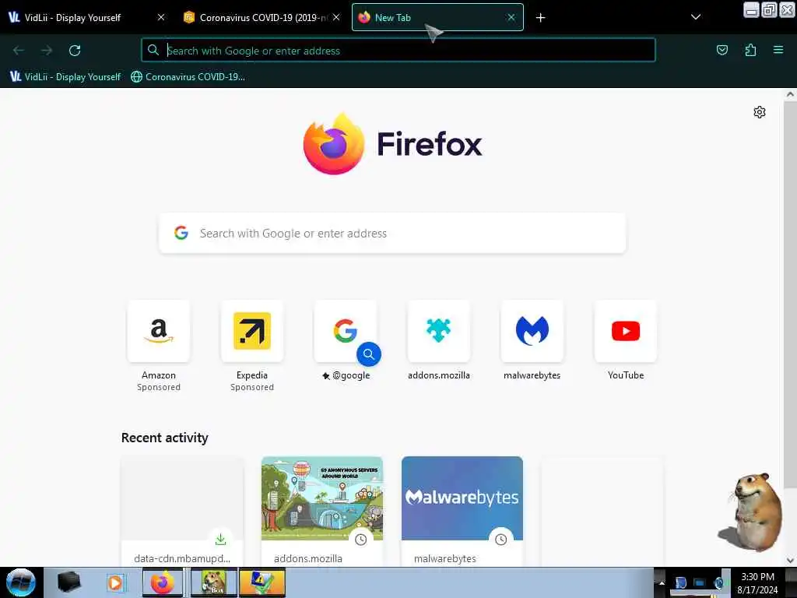797x598 pixels.
Task: Click scrollbar down arrow on the page
Action: point(790,561)
